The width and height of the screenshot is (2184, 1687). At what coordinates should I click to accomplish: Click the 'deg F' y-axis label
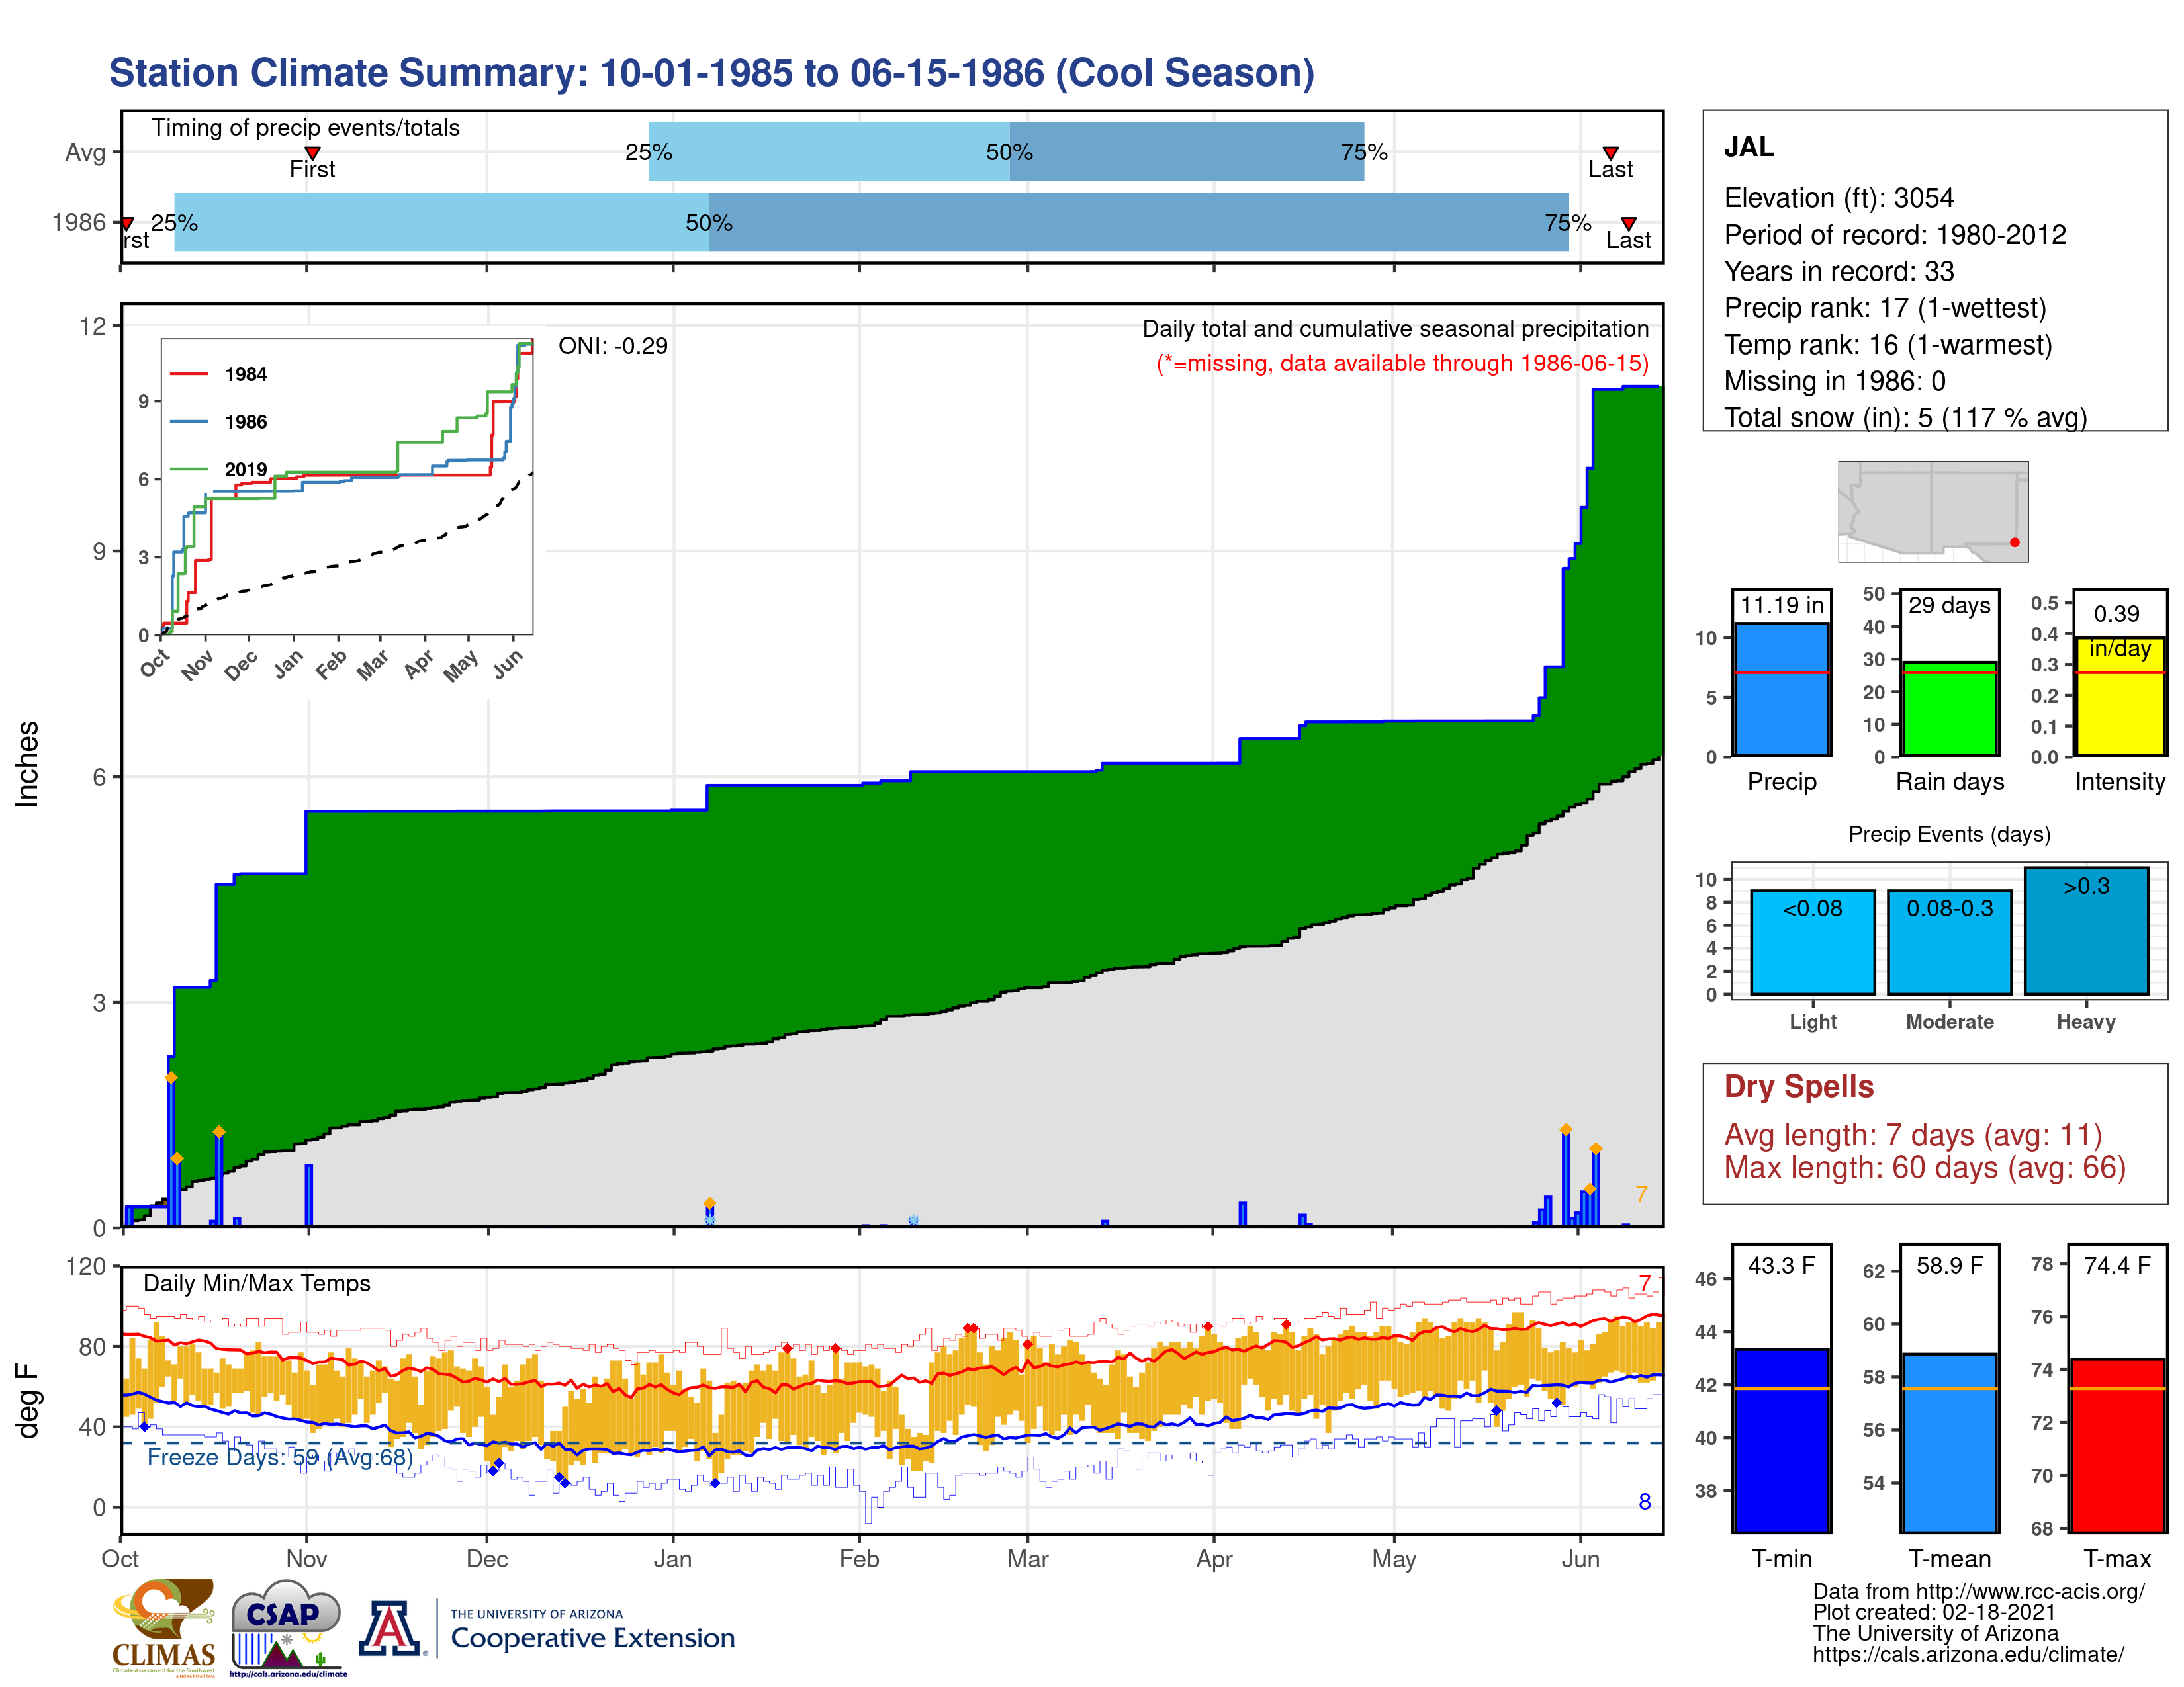point(27,1400)
